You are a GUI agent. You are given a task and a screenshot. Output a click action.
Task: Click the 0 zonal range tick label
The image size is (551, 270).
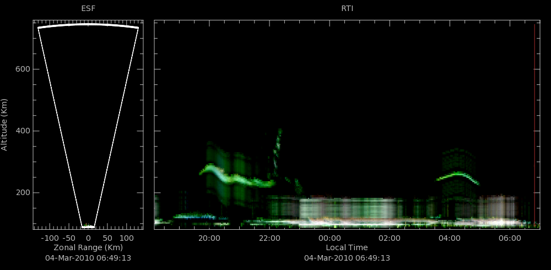pyautogui.click(x=88, y=239)
